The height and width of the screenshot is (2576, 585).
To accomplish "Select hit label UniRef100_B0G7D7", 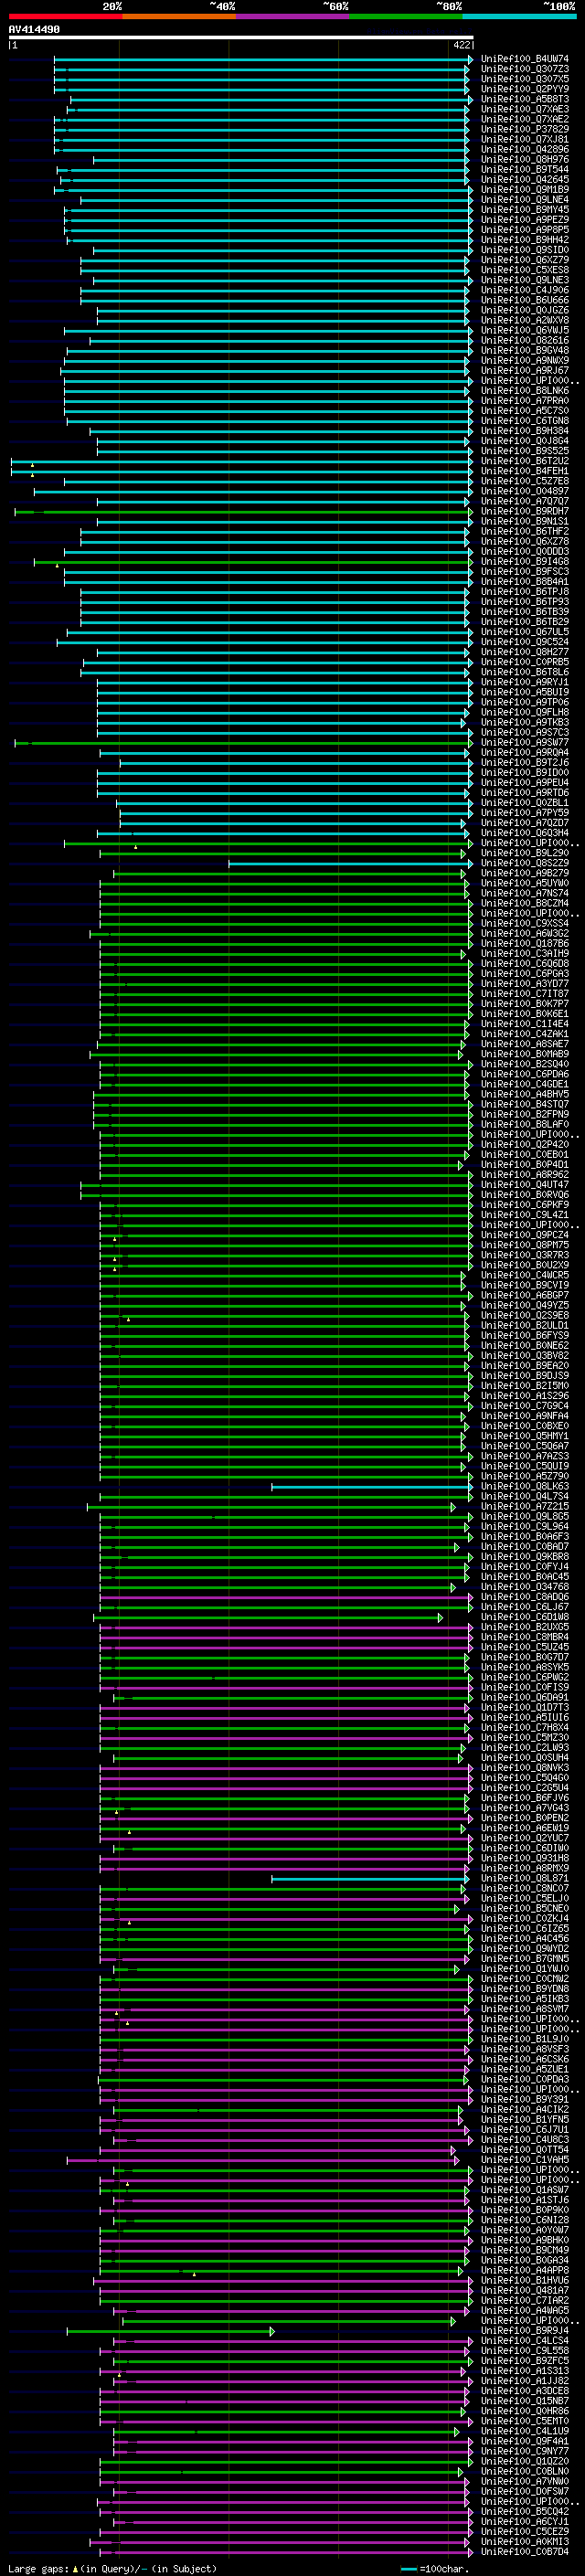I will (x=525, y=1657).
